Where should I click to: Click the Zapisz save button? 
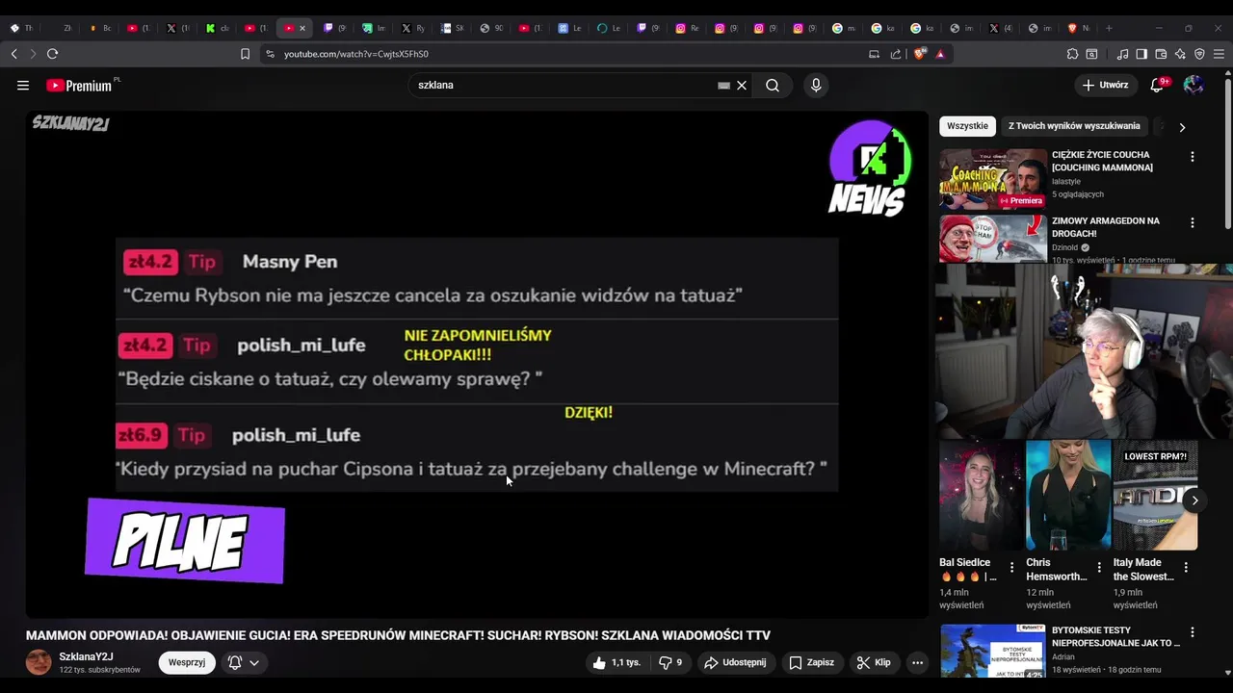click(x=811, y=662)
